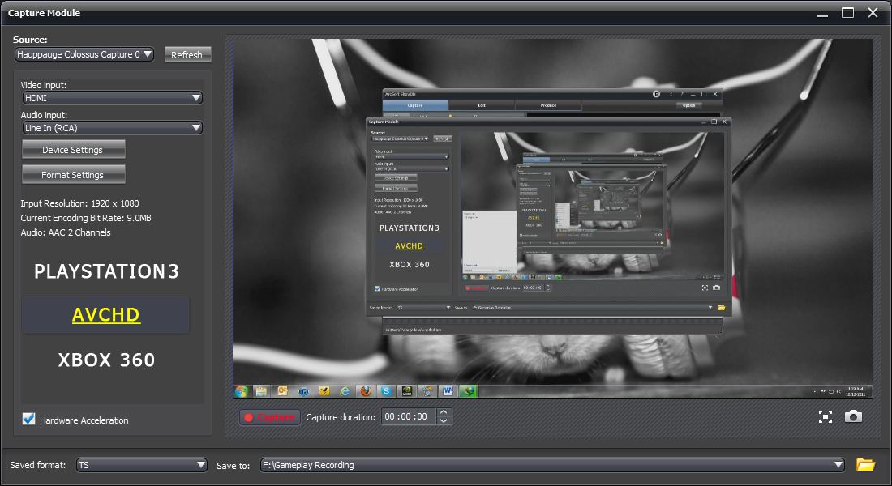Open the Audio input Line In dropdown
The image size is (892, 486).
point(113,128)
